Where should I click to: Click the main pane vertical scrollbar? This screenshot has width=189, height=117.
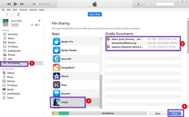[188, 37]
